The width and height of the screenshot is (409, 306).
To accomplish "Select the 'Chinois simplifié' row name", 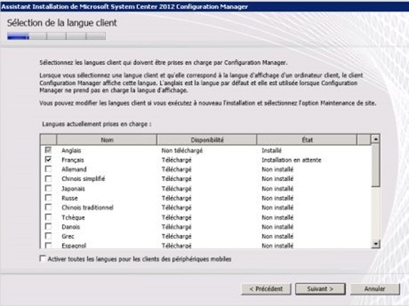I will coord(83,179).
